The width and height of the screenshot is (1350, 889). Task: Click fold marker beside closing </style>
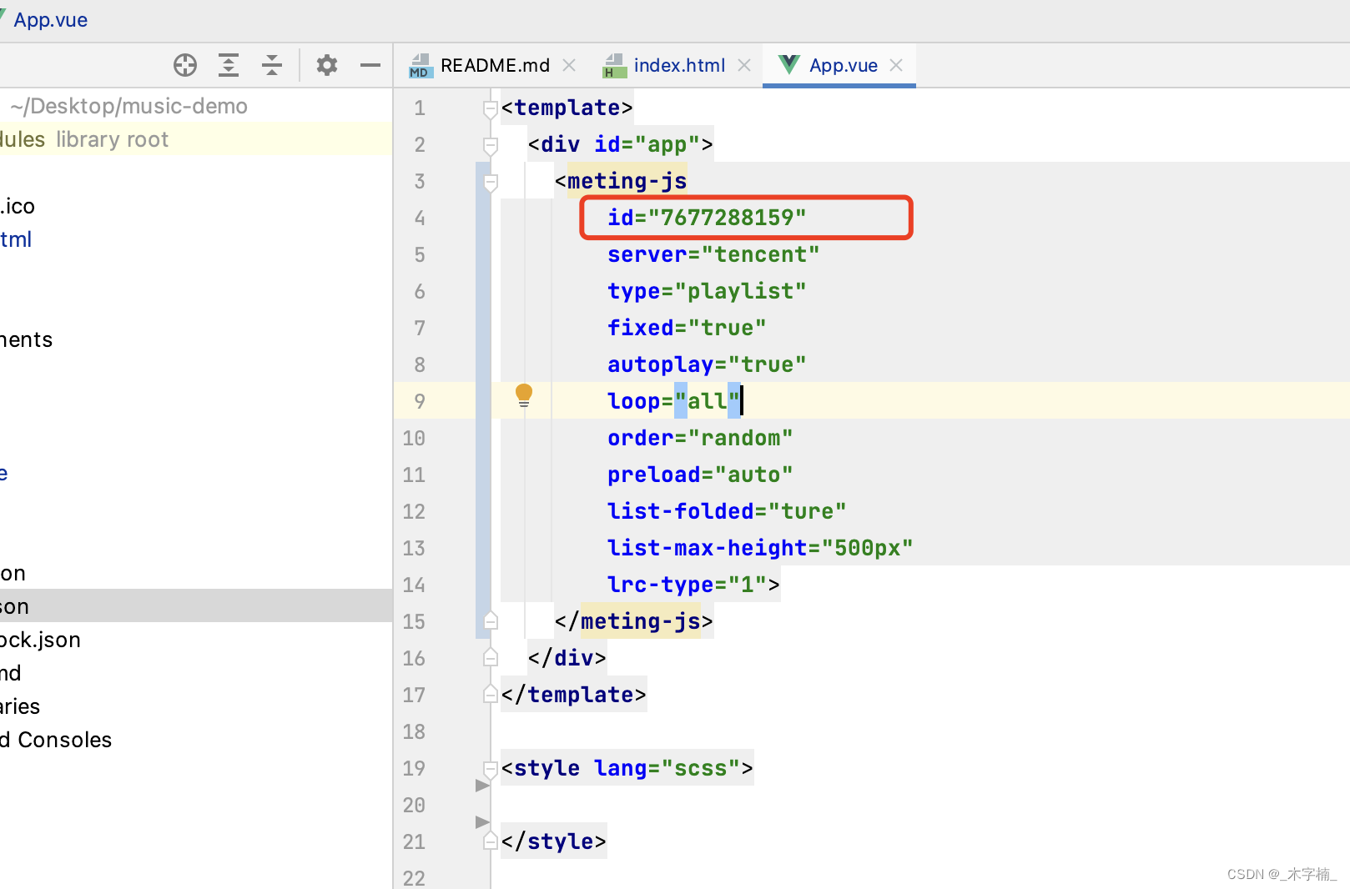(x=491, y=841)
